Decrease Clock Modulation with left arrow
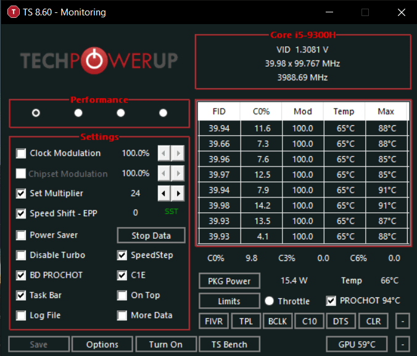 164,153
